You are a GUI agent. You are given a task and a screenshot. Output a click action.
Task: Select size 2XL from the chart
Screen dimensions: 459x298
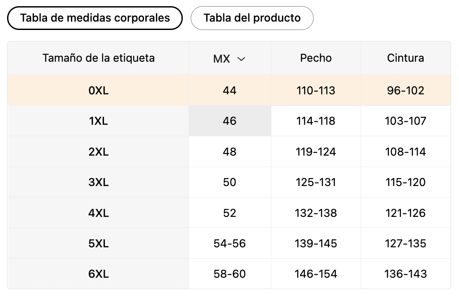(98, 151)
